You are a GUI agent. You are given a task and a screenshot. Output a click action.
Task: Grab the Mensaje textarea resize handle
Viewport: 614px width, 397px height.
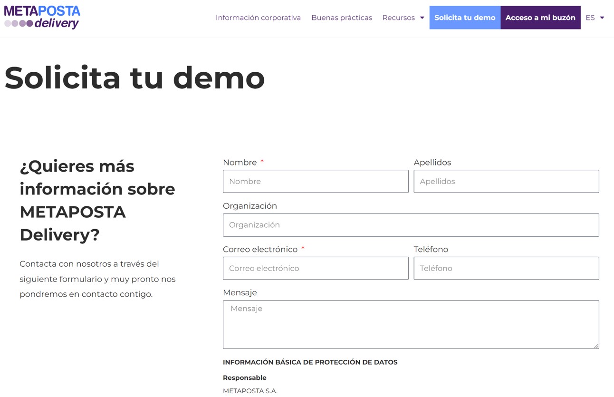tap(596, 346)
